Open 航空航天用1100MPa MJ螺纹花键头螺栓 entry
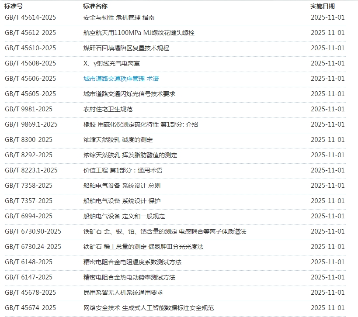 click(x=139, y=33)
